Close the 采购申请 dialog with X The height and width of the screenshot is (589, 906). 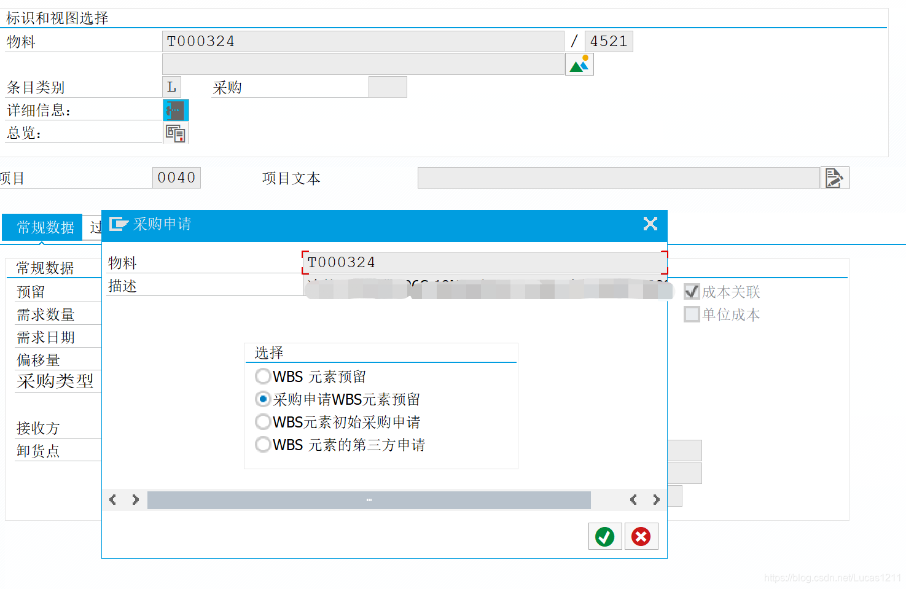pos(650,224)
